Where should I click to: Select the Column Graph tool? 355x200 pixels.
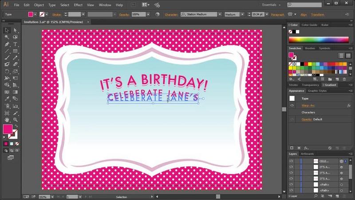(x=15, y=106)
